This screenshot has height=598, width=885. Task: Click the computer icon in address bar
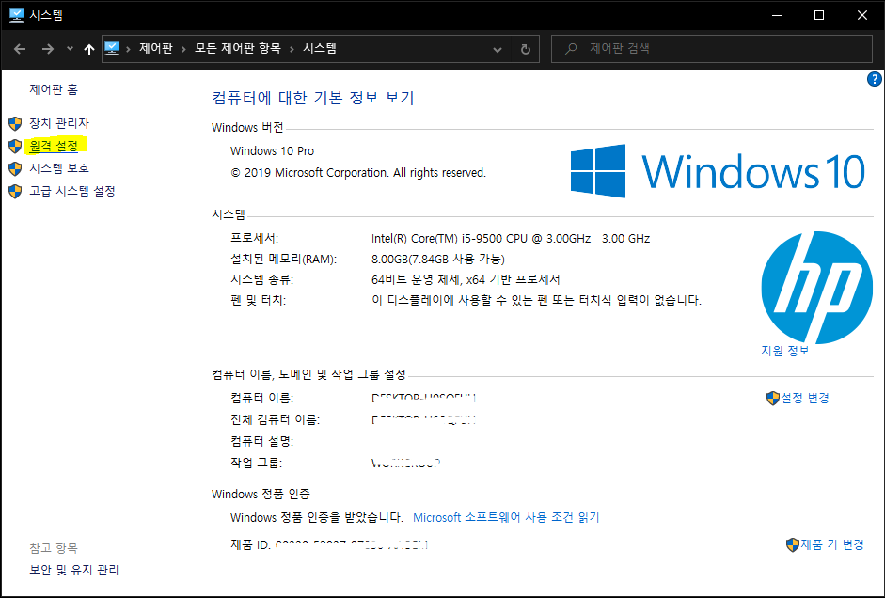(x=112, y=49)
